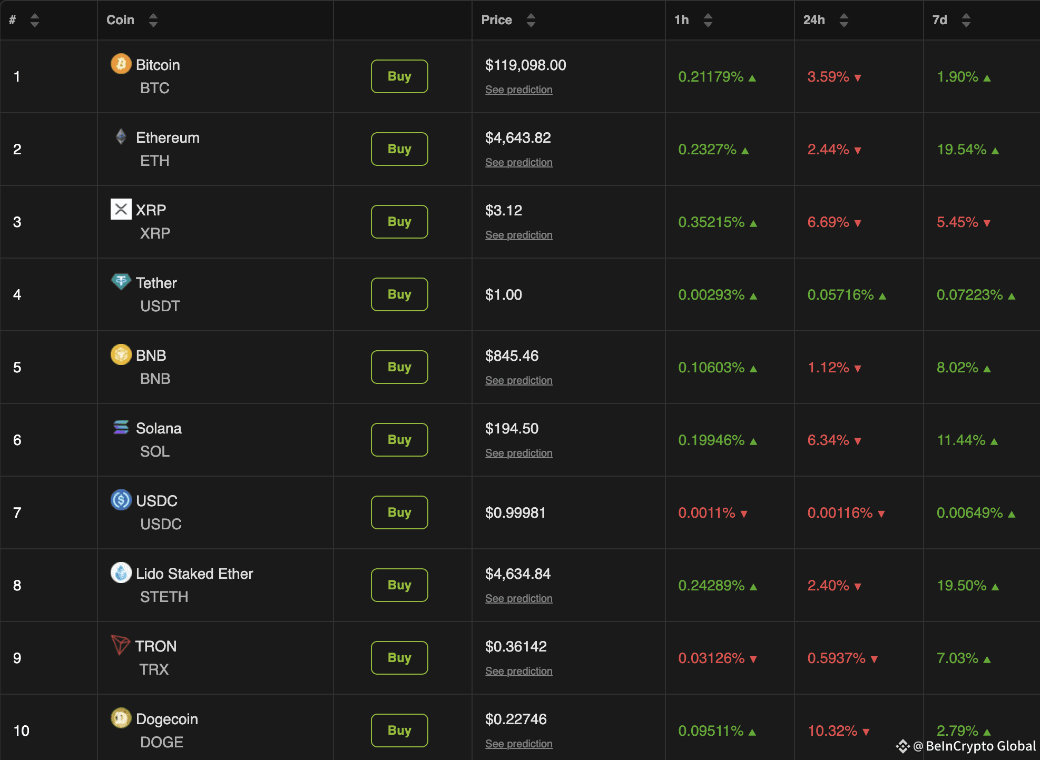This screenshot has height=760, width=1040.
Task: Buy TRON using its Buy button
Action: pyautogui.click(x=399, y=658)
